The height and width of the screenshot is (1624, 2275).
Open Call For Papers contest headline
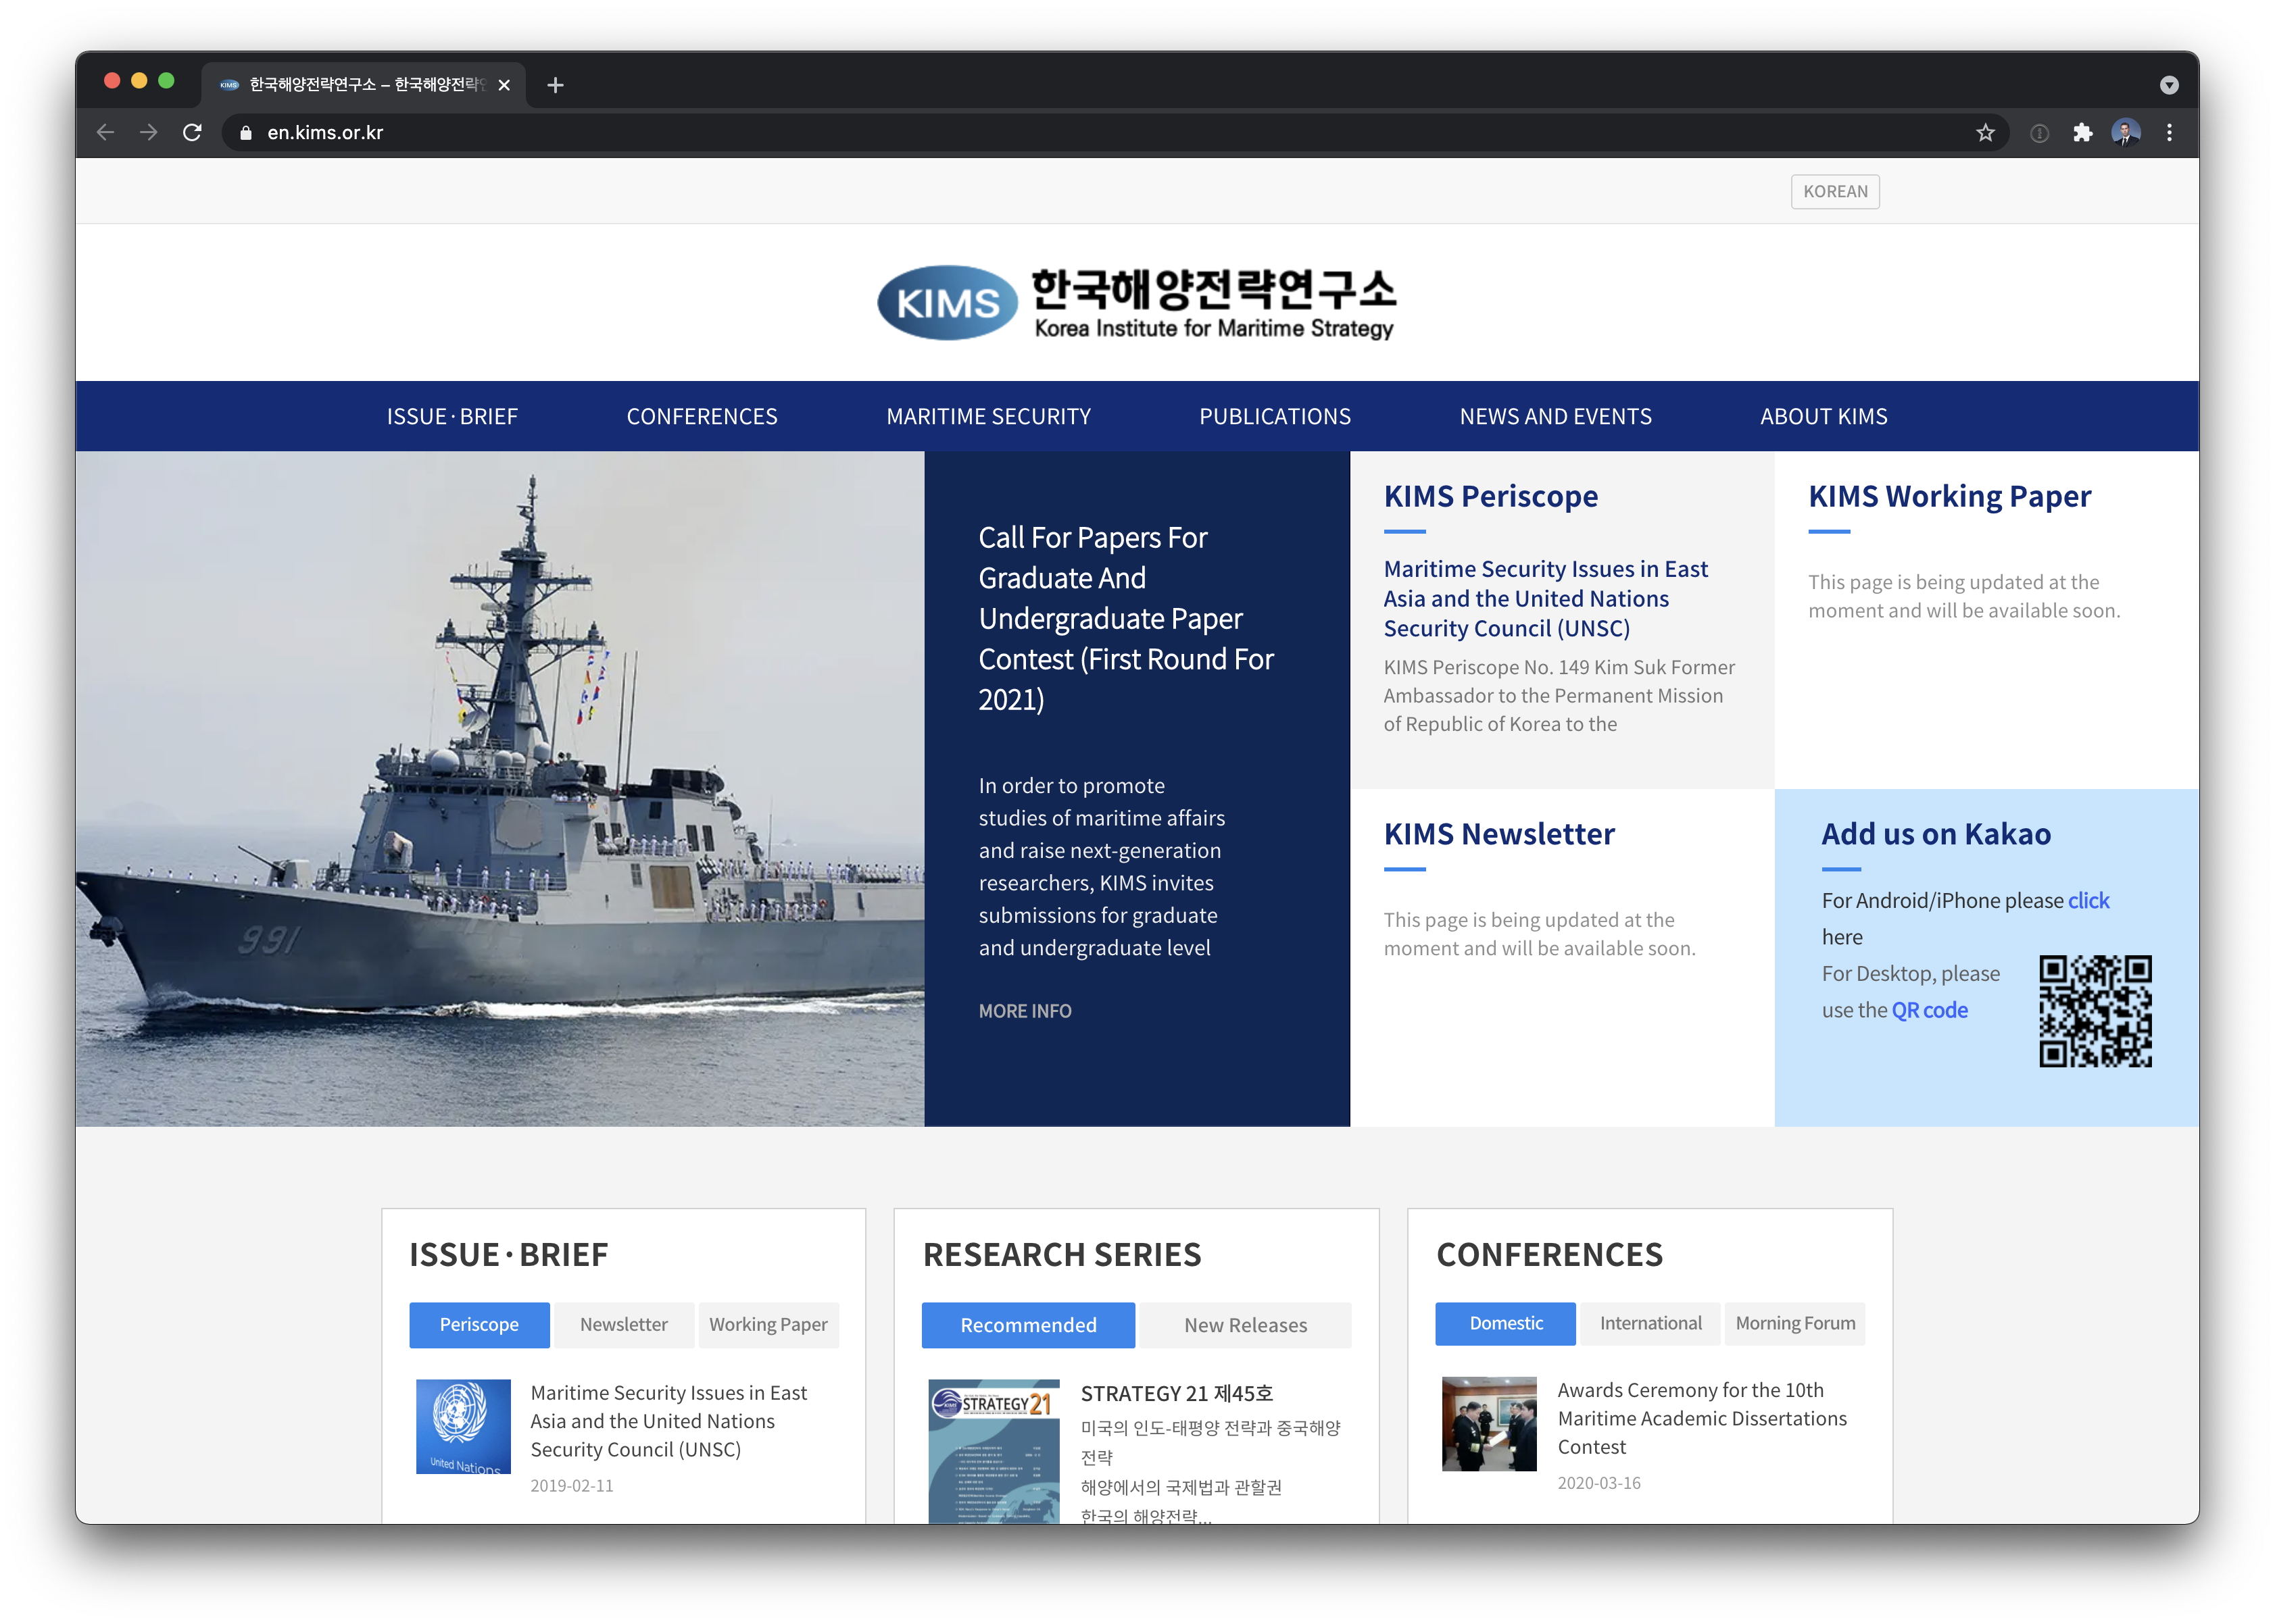click(1125, 618)
